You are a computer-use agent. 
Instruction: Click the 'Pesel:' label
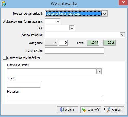[11, 78]
